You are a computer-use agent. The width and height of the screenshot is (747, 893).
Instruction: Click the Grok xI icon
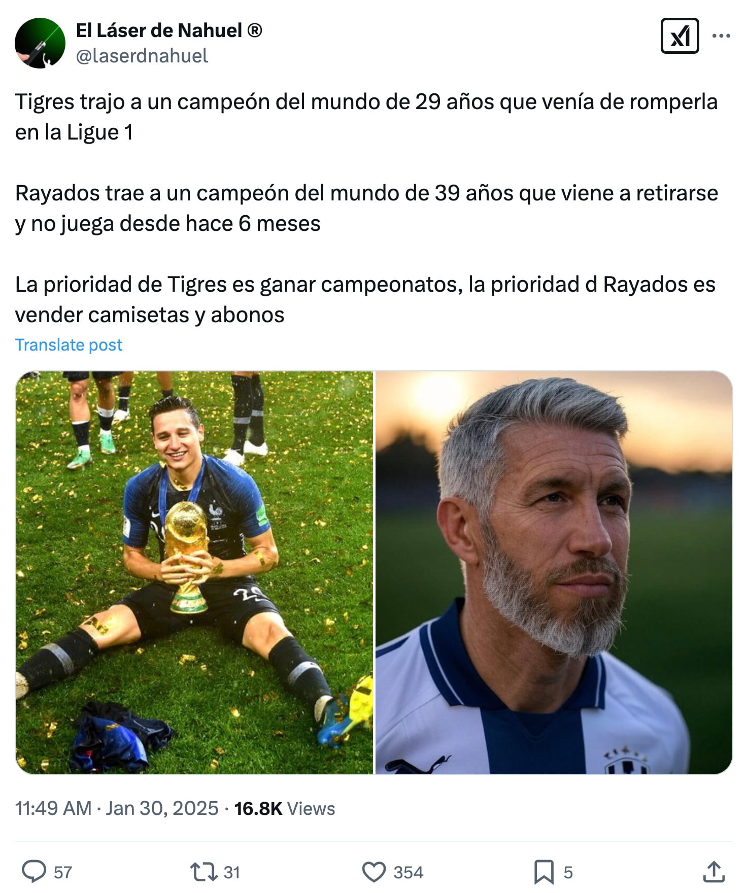pyautogui.click(x=680, y=36)
